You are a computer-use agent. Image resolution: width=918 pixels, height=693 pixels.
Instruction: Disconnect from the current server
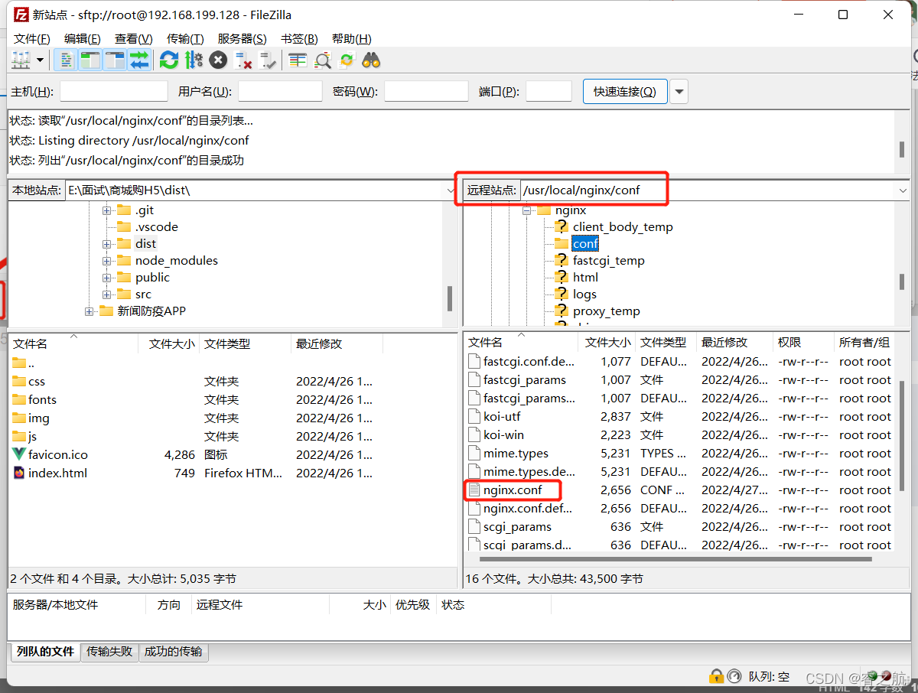(243, 60)
